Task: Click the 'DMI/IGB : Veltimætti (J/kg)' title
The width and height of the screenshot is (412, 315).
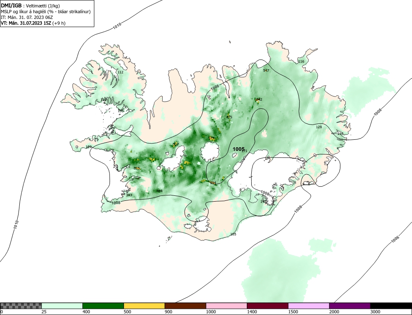Action: click(x=31, y=5)
